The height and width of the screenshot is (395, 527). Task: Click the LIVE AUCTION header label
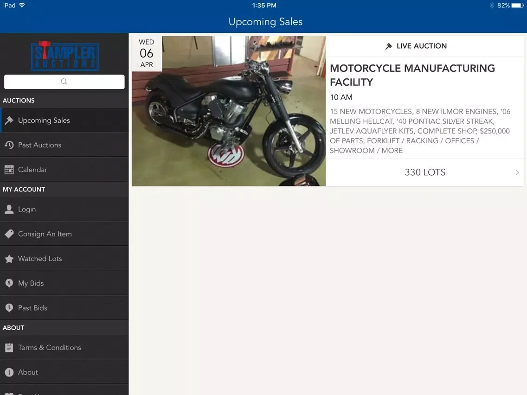[422, 46]
